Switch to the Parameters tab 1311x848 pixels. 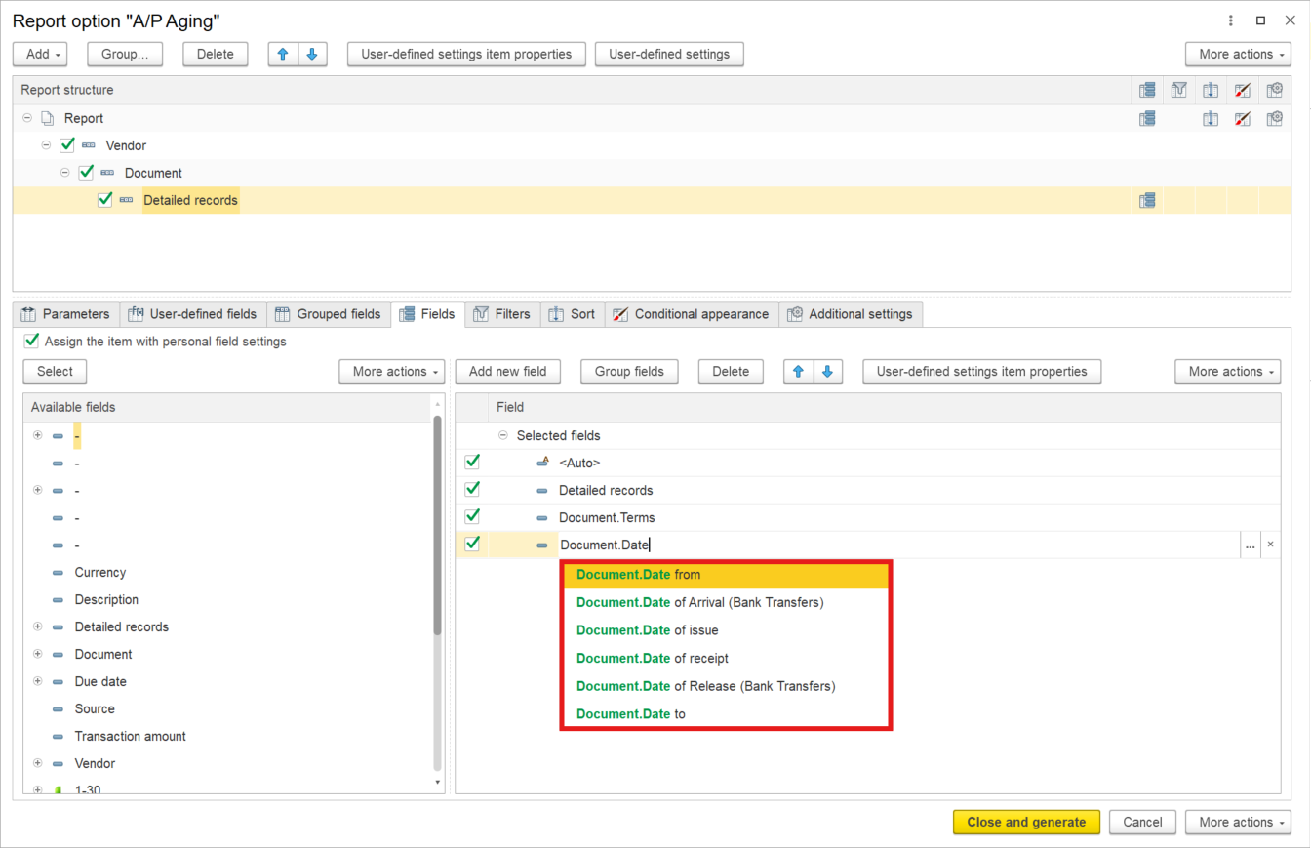[x=66, y=314]
